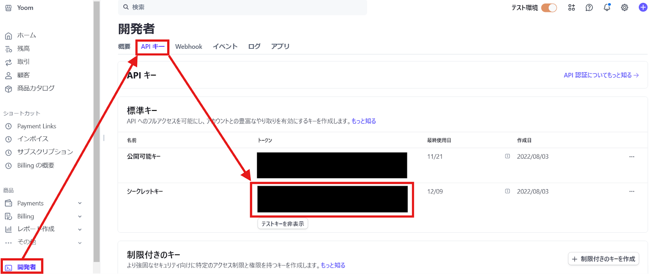
Task: Click info icon in シークレットキー row
Action: pos(507,191)
